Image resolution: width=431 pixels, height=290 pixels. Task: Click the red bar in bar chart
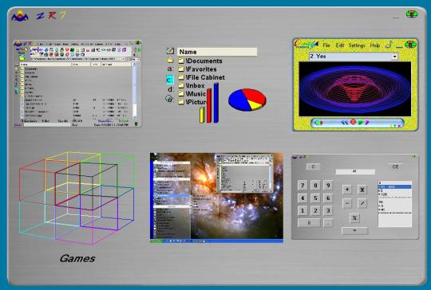tap(209, 106)
